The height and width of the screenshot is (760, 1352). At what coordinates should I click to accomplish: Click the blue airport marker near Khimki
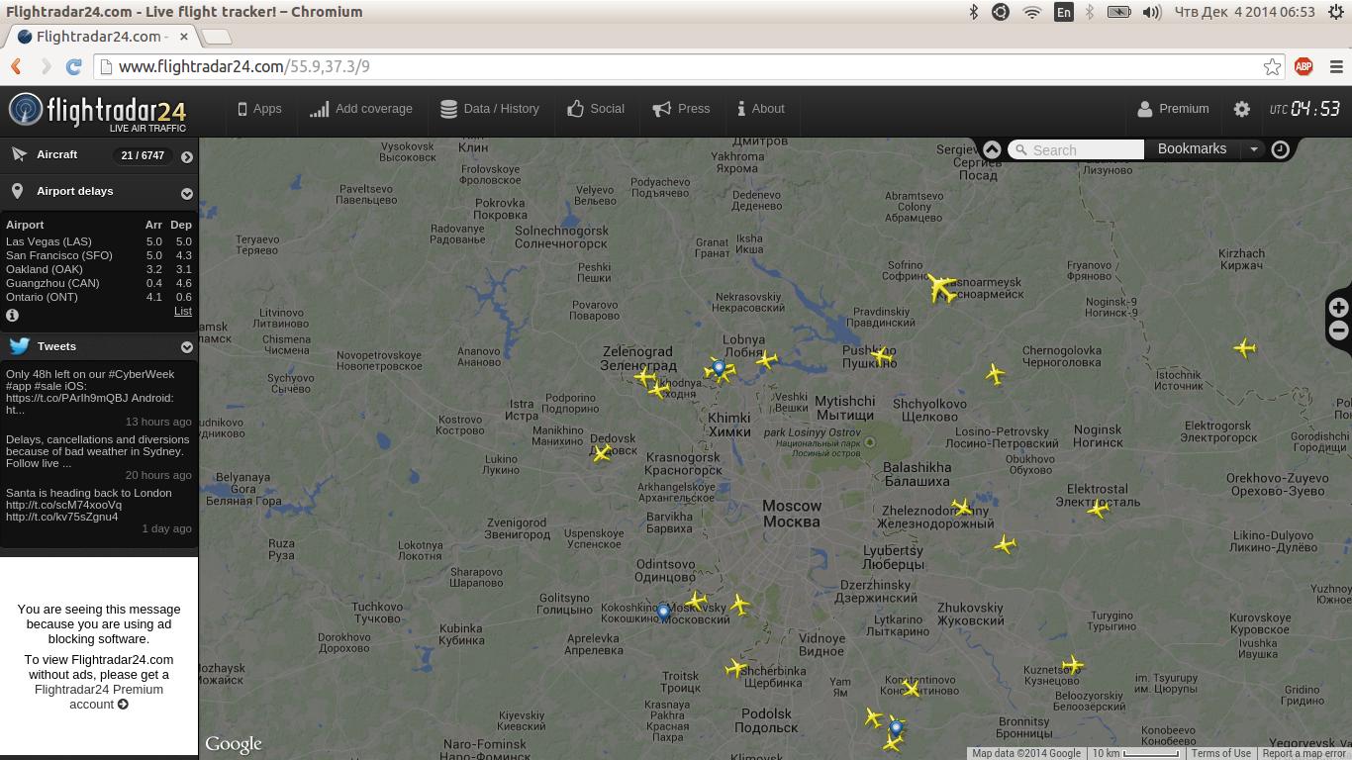[x=720, y=370]
